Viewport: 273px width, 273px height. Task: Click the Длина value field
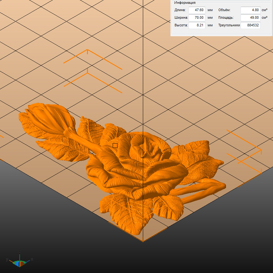coord(196,10)
